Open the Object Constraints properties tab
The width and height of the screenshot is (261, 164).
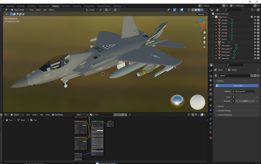tap(211, 123)
